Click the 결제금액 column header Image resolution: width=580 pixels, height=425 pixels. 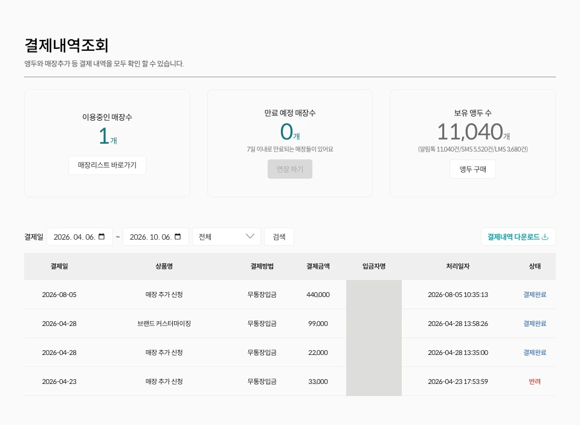coord(318,266)
